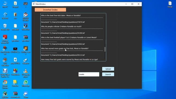
Task: Select result 'Who is the best football player?' line
Action: coord(69,37)
